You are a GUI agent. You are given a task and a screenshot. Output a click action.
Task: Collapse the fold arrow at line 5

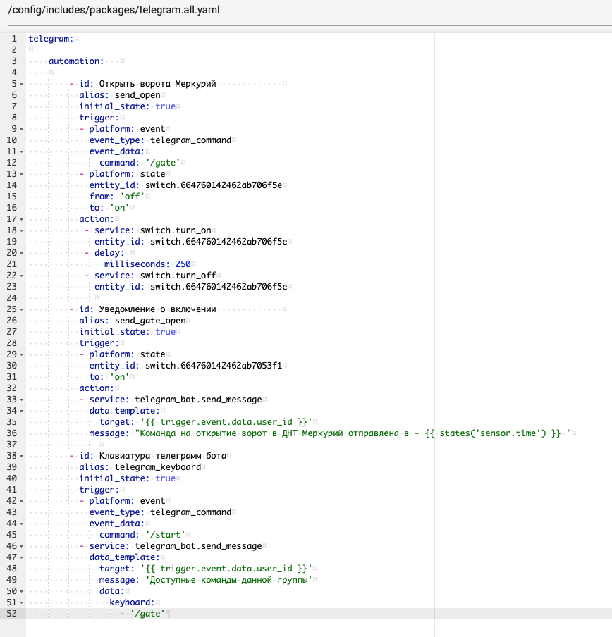point(22,84)
